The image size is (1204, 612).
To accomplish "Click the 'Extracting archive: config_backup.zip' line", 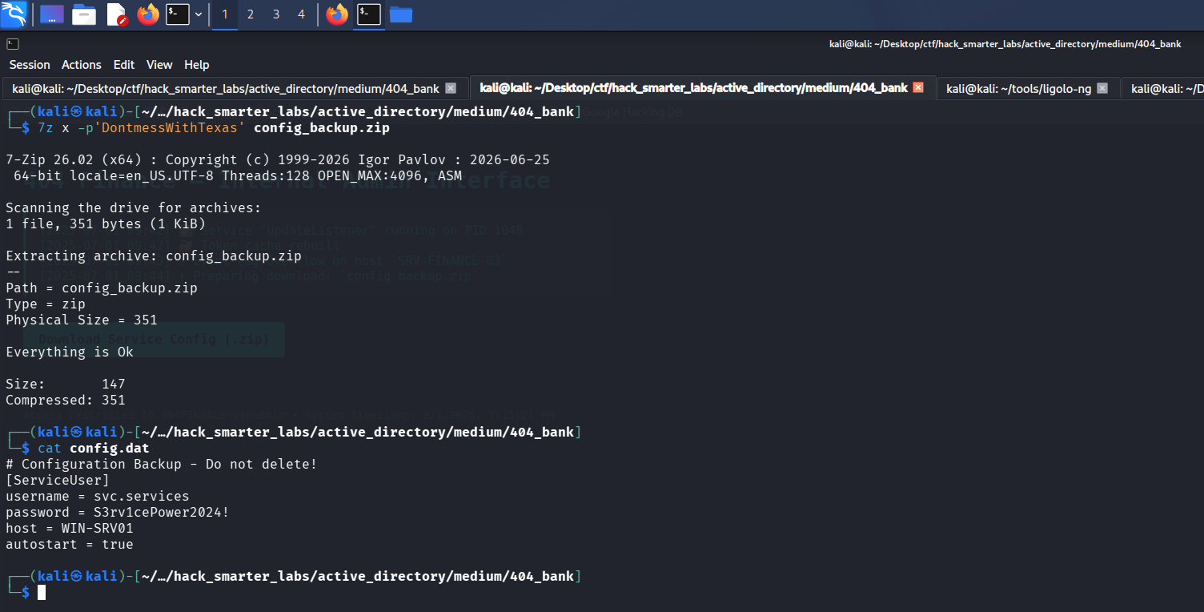I will point(154,256).
